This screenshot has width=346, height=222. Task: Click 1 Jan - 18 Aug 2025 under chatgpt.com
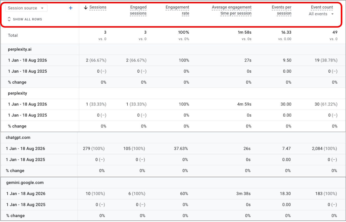[x=26, y=160]
